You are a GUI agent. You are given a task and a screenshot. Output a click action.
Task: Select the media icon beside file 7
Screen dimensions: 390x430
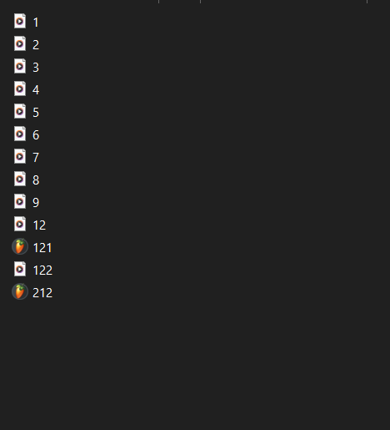click(20, 156)
